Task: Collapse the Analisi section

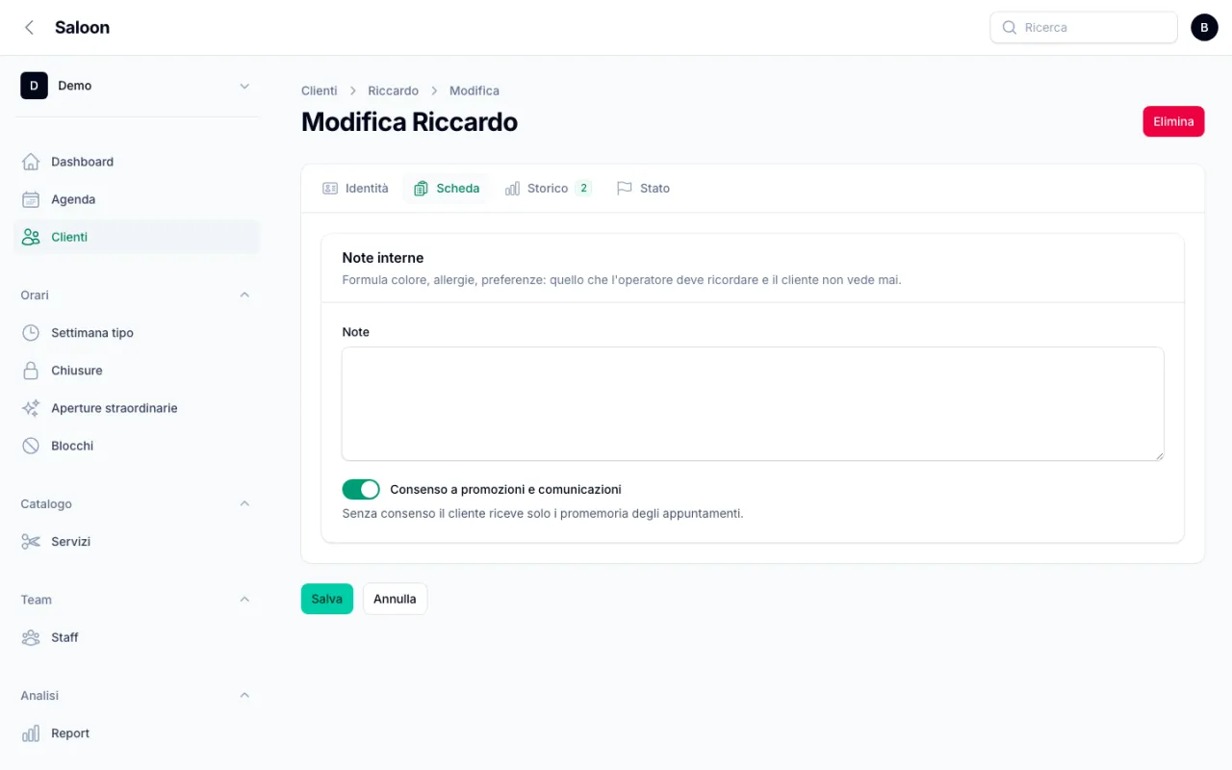Action: pyautogui.click(x=244, y=696)
